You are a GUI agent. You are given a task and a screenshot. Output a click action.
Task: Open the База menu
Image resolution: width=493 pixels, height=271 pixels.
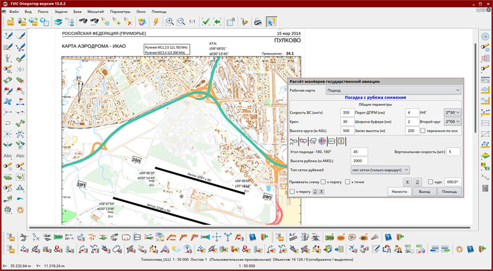(78, 12)
